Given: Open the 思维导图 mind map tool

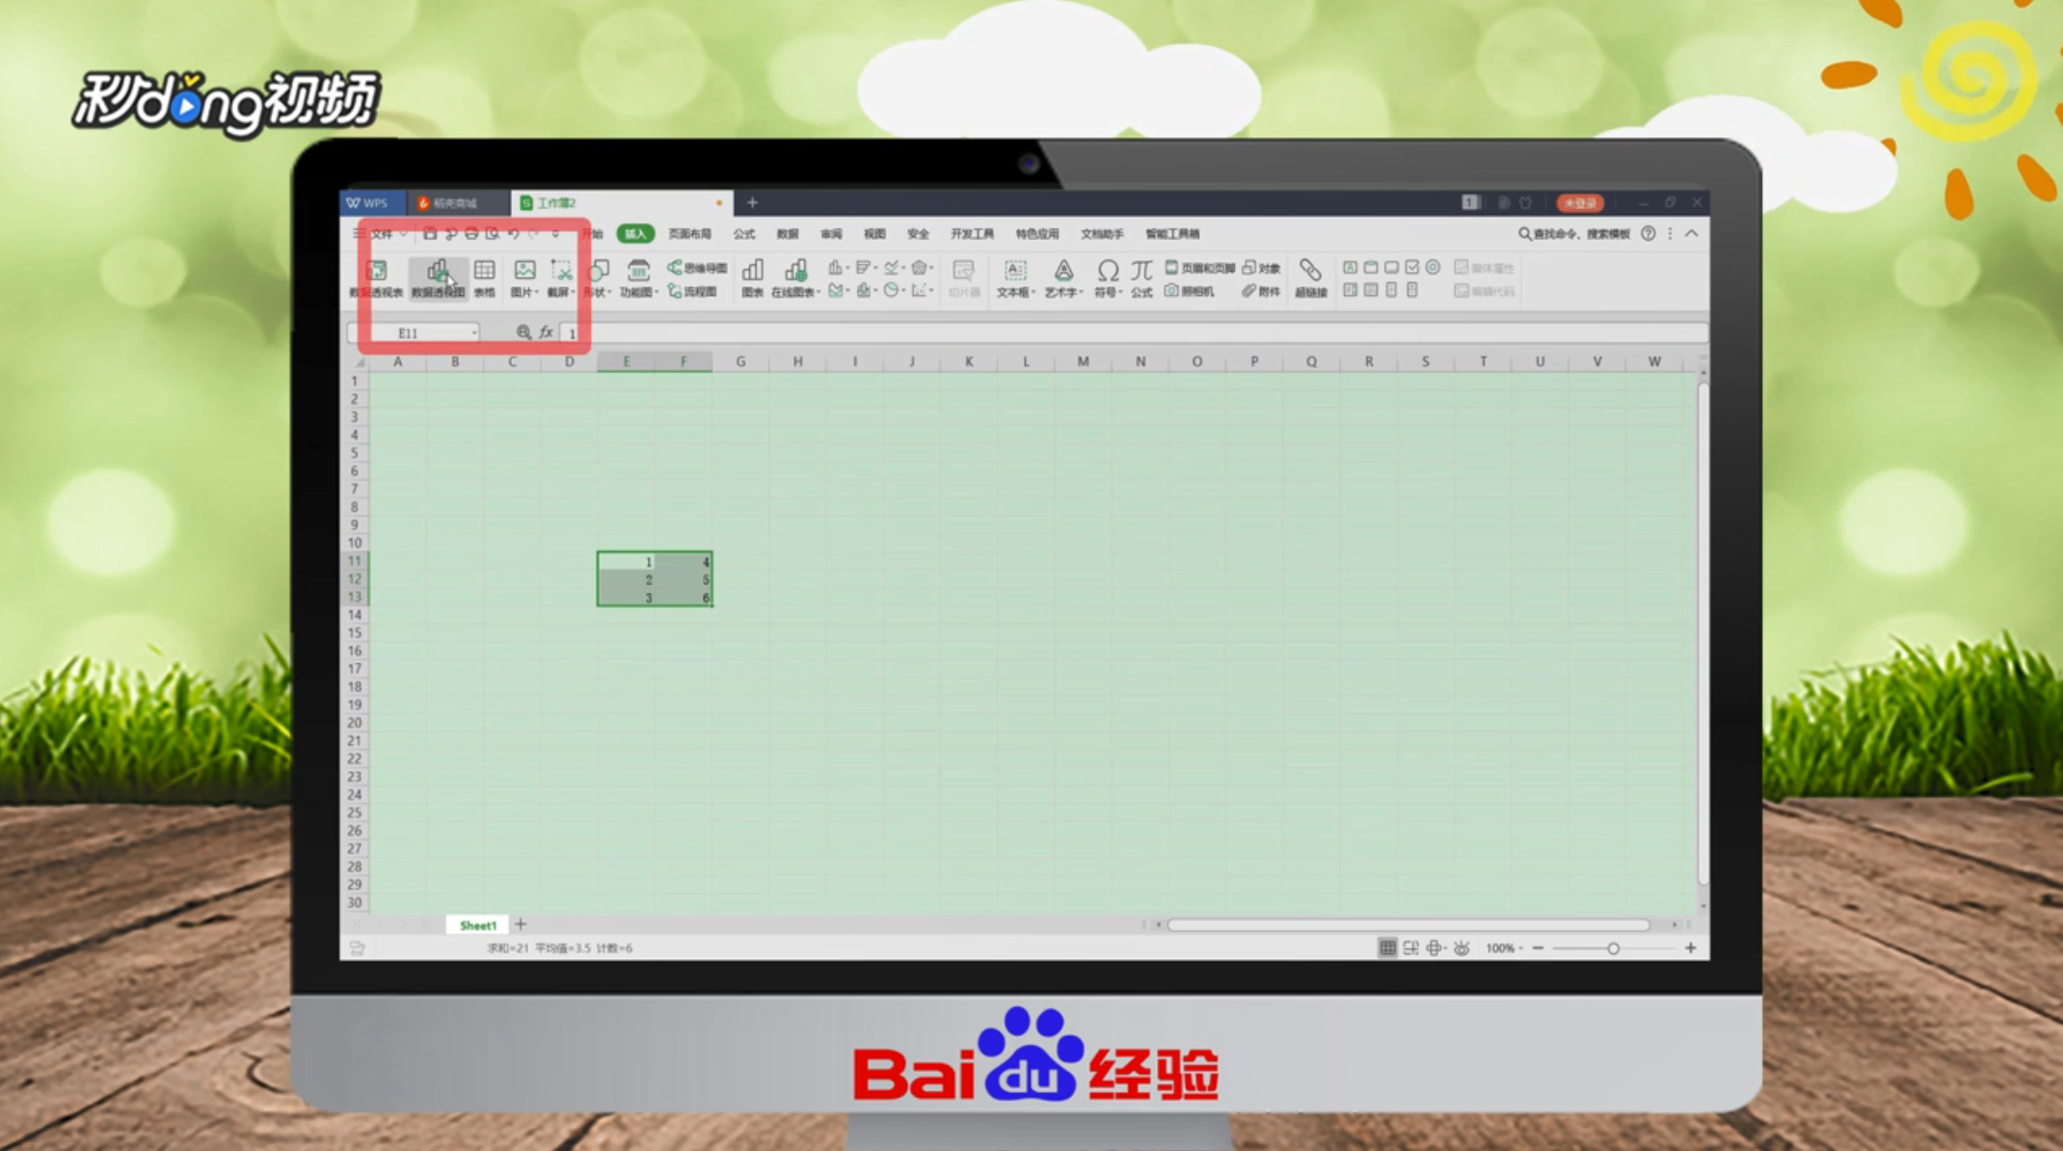Looking at the screenshot, I should click(697, 268).
